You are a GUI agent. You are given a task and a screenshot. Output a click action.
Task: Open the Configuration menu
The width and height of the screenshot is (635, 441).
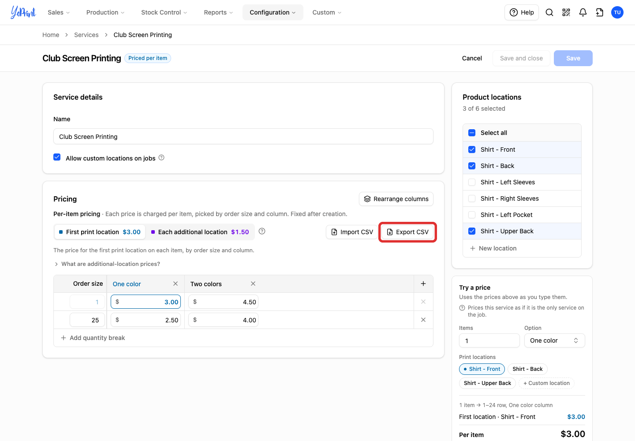273,12
